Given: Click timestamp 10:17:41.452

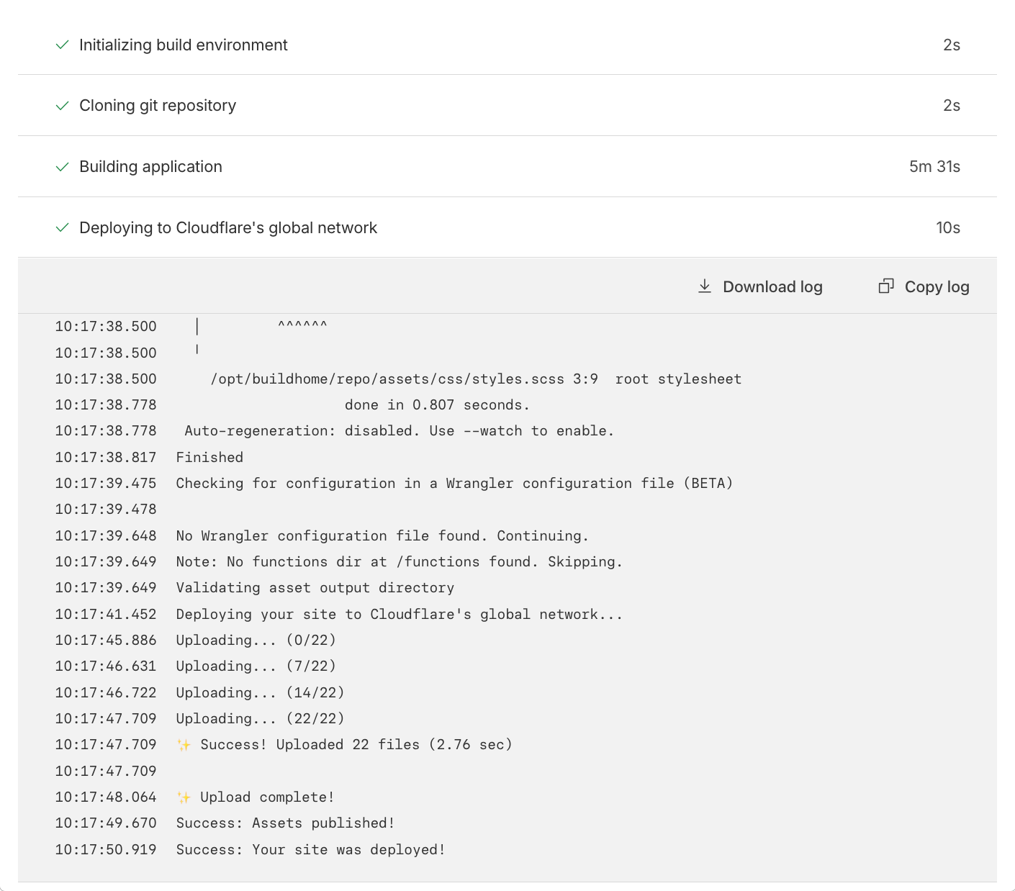Looking at the screenshot, I should (106, 614).
